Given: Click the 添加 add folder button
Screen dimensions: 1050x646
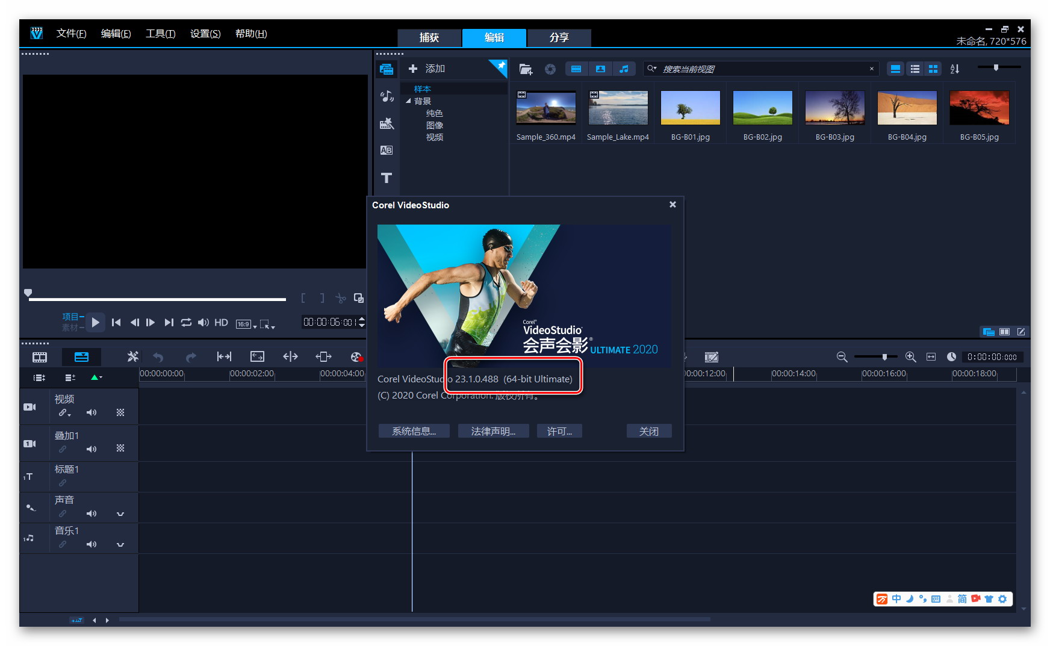Looking at the screenshot, I should [x=427, y=69].
